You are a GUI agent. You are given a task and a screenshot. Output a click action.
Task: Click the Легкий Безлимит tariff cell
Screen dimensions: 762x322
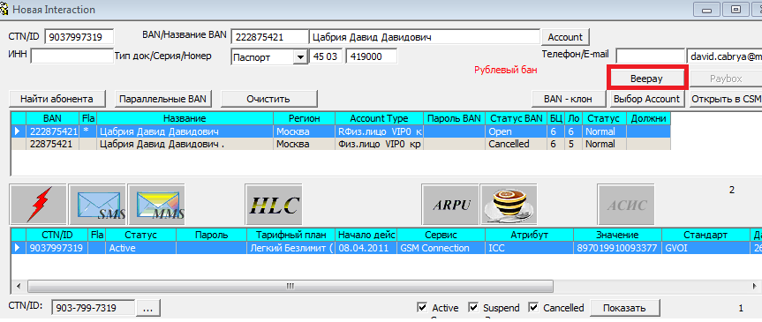[290, 248]
